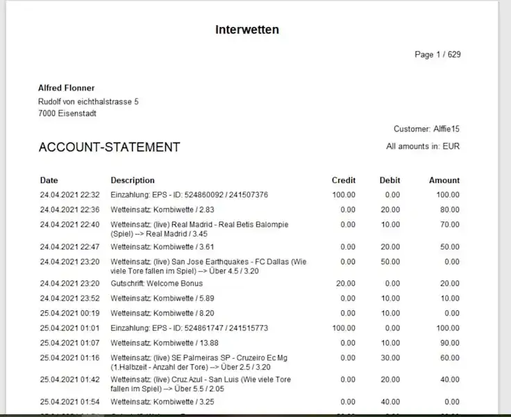Click the Interwetten title heading

coord(246,30)
